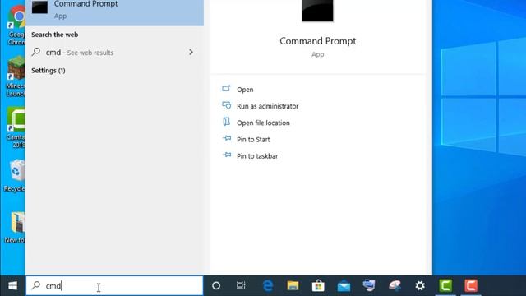Screen dimensions: 526x296
Task: Open Task View from the taskbar
Action: 241,285
